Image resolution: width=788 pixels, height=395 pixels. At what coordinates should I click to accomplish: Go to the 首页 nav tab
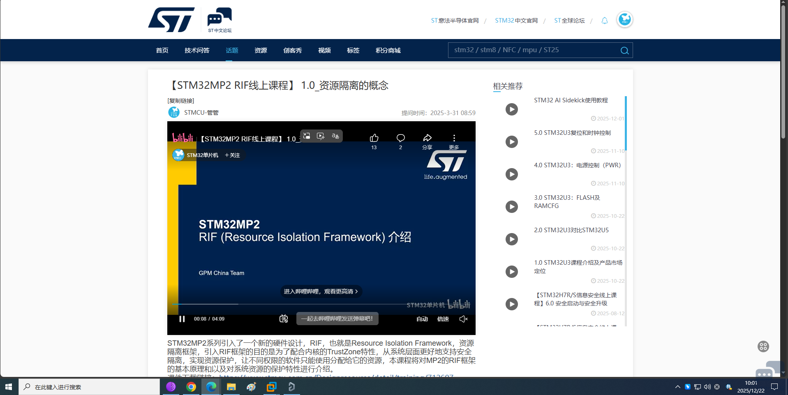tap(162, 50)
